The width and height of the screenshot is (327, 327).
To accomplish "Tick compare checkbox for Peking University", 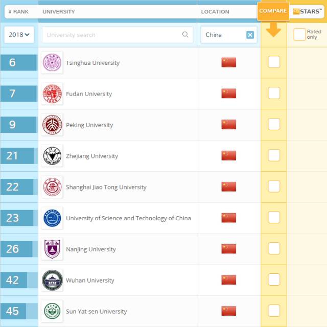I will pyautogui.click(x=274, y=124).
